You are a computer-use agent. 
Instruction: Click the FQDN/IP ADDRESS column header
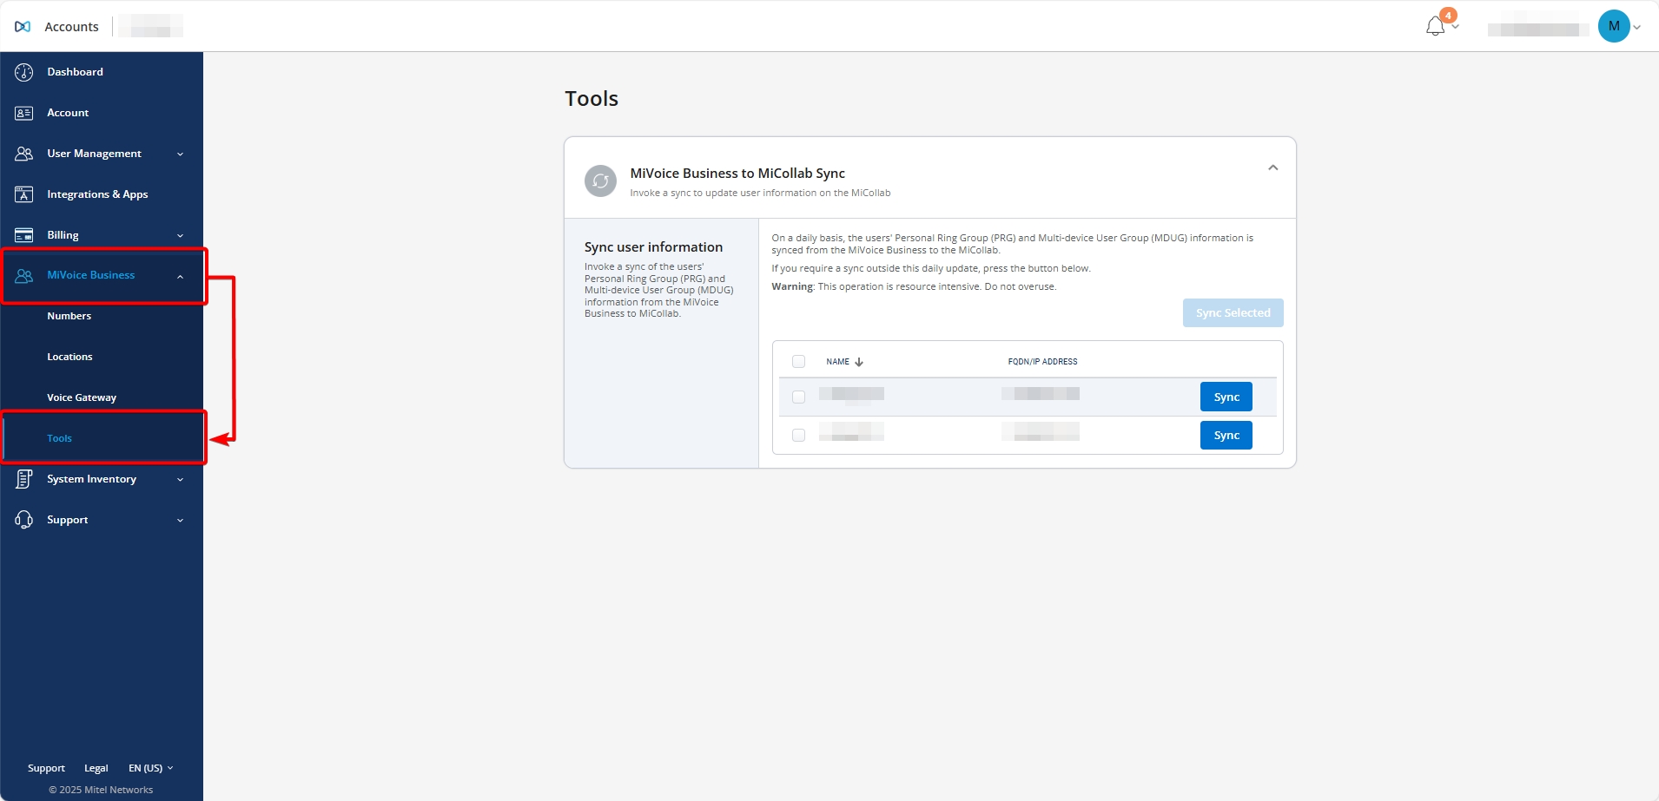pyautogui.click(x=1042, y=362)
